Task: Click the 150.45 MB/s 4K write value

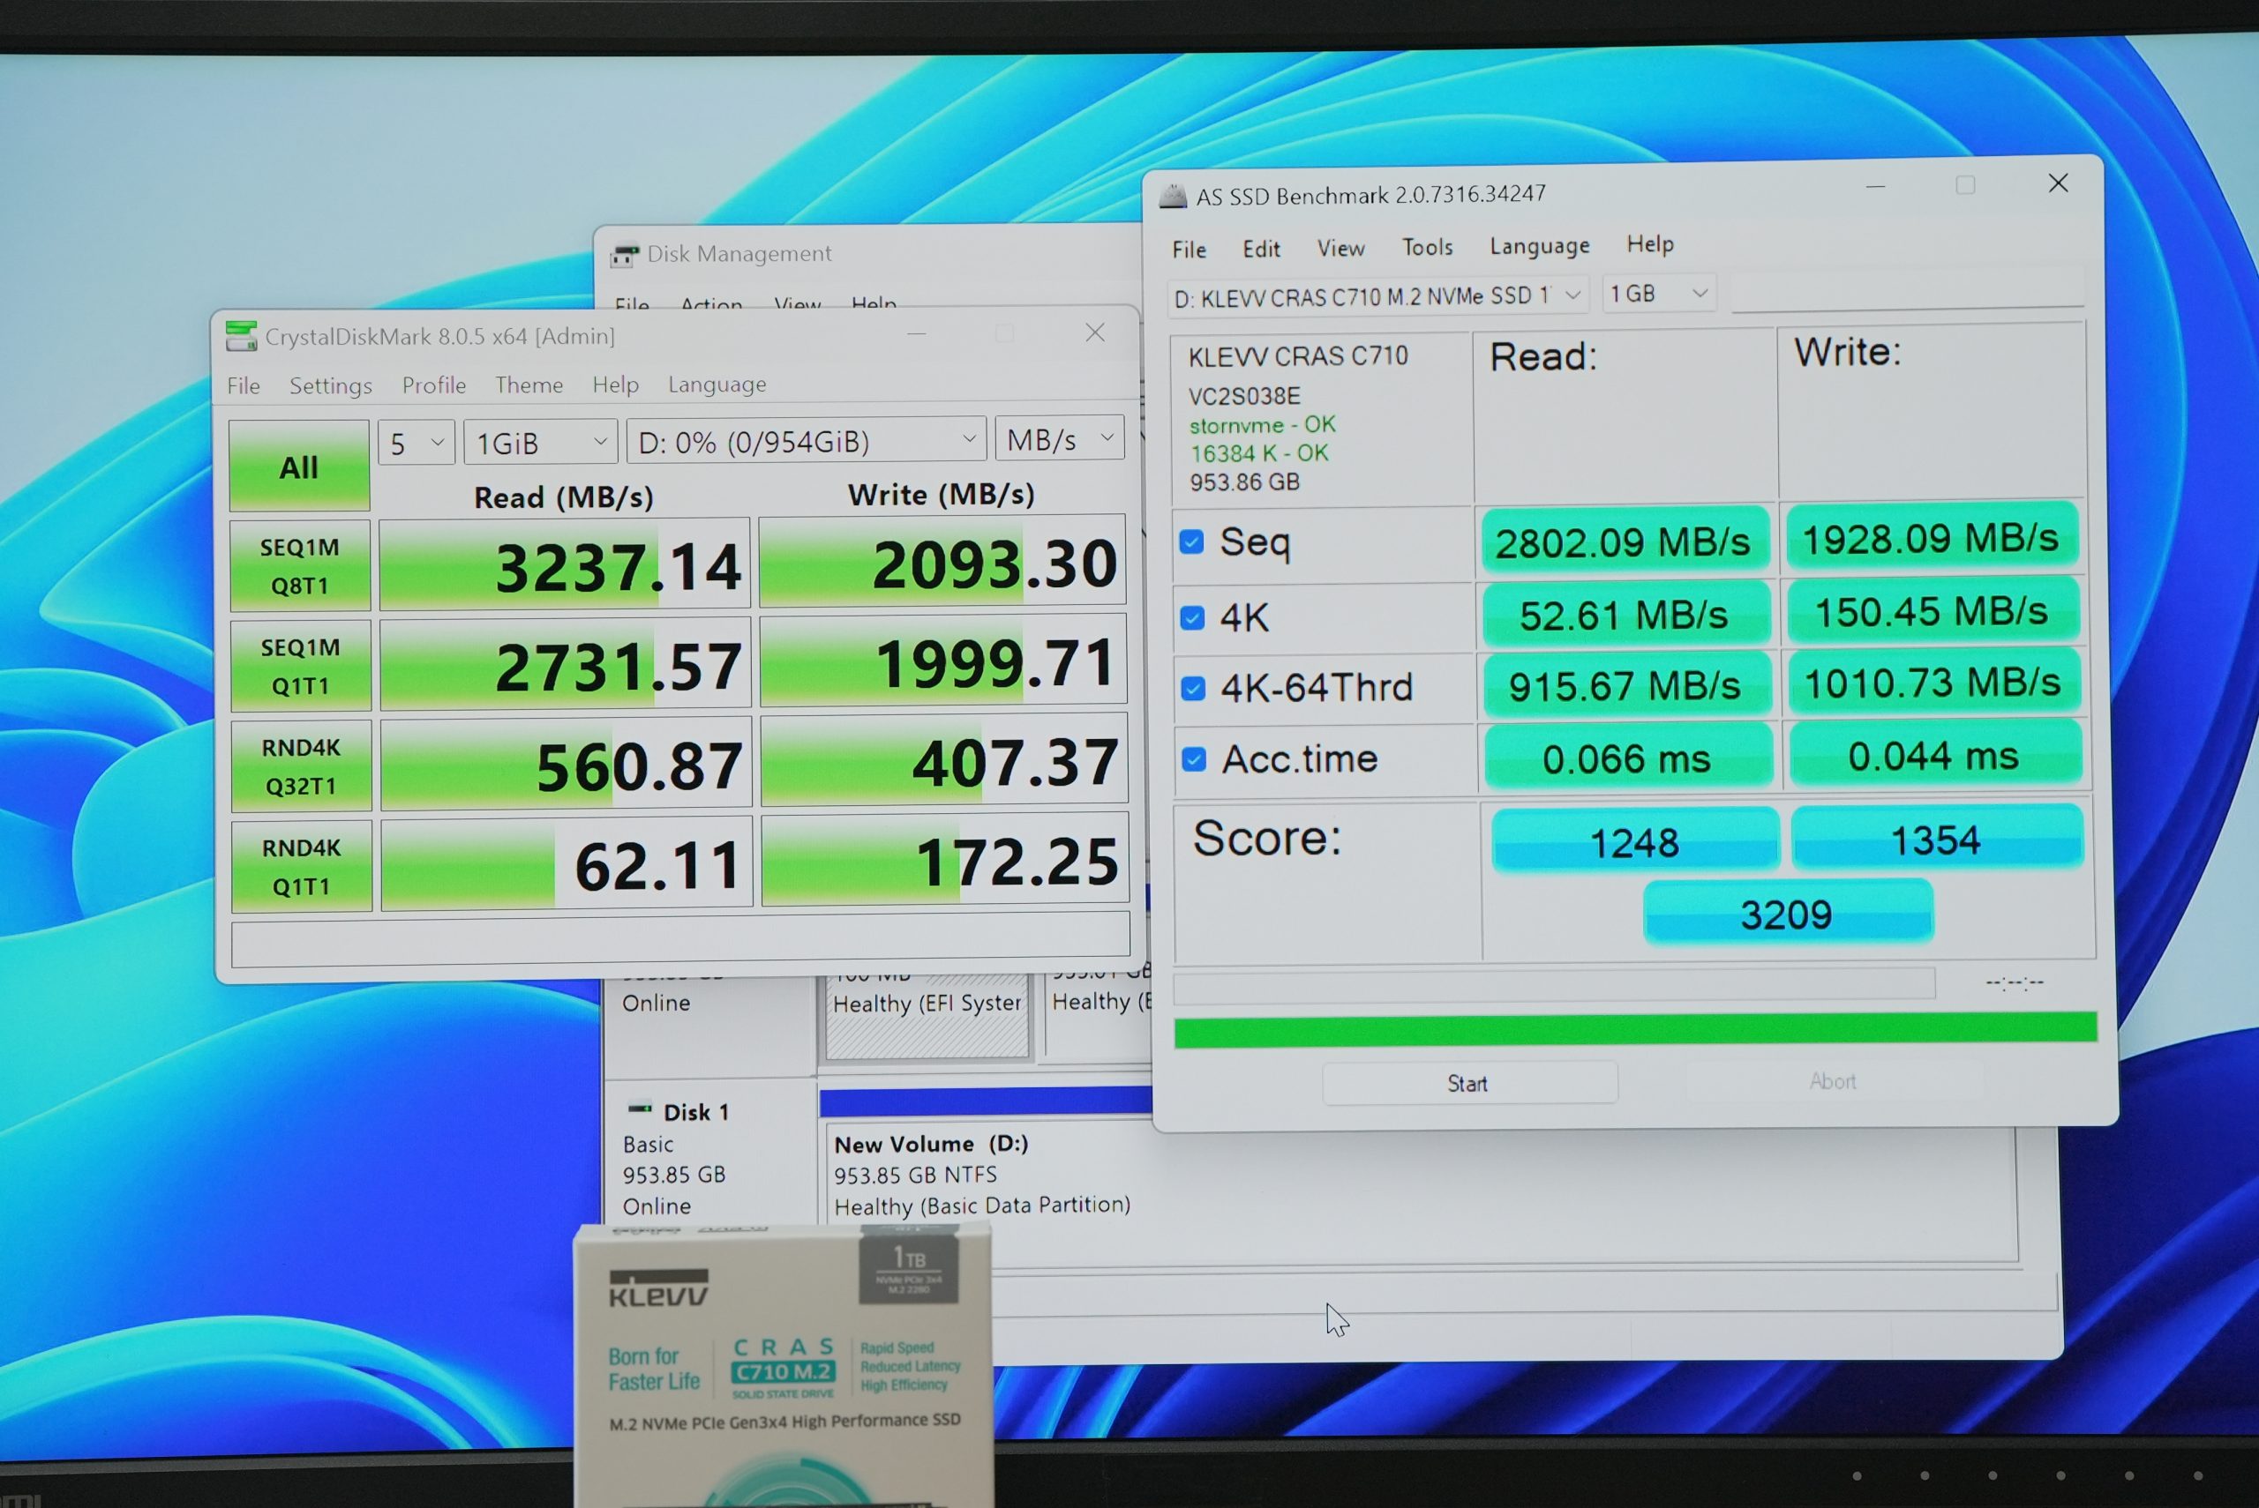Action: (x=1932, y=612)
